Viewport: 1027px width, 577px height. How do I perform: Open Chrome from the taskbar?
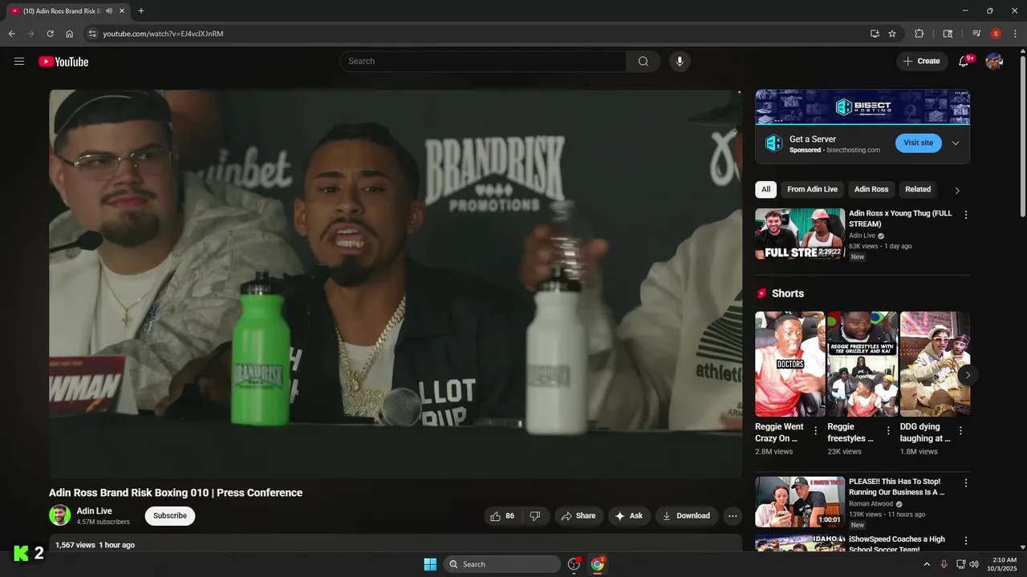(x=598, y=564)
